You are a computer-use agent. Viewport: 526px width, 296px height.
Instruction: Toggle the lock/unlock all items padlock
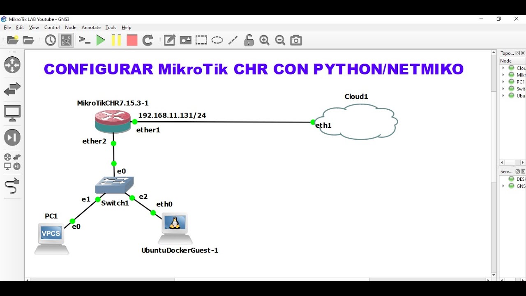249,40
